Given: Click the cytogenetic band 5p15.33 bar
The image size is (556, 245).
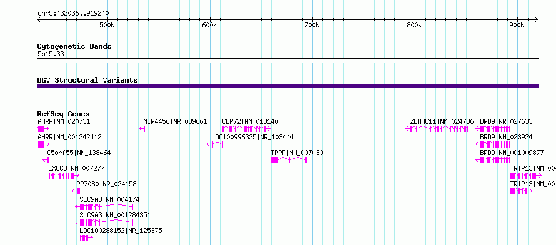Looking at the screenshot, I should coord(287,61).
